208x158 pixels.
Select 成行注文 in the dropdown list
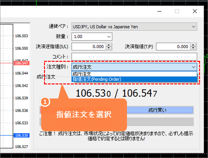(134, 74)
